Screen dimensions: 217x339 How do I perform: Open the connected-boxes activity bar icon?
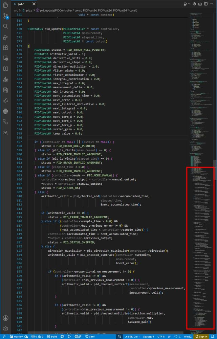coord(5,122)
